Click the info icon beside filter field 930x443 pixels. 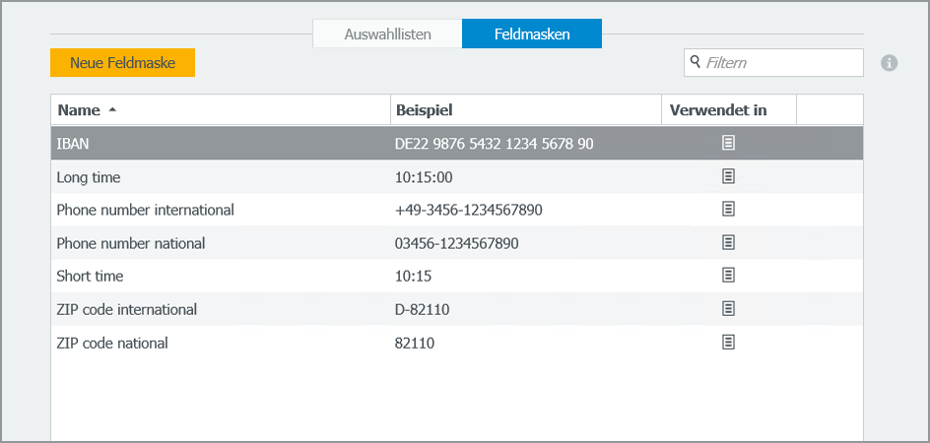point(889,63)
